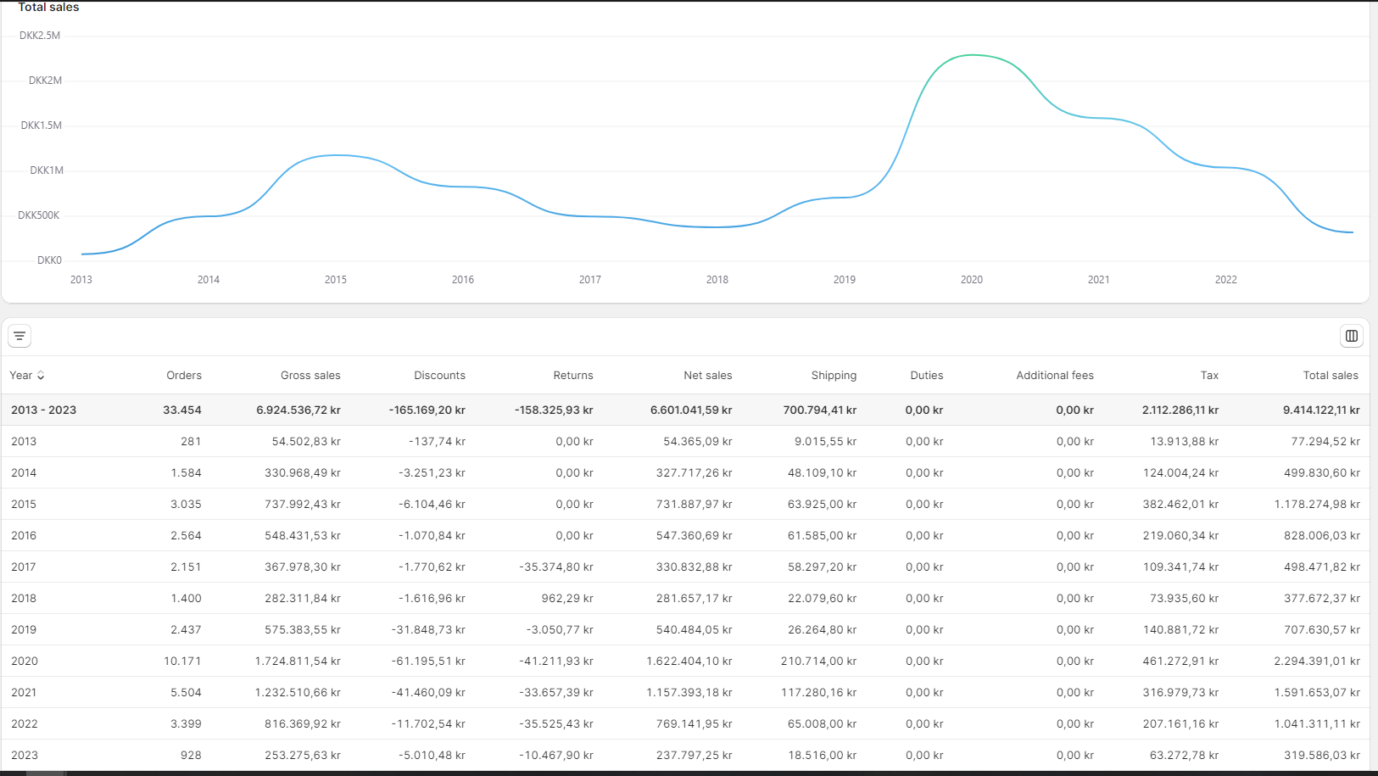Click the Orders column header
The width and height of the screenshot is (1378, 776).
click(183, 376)
